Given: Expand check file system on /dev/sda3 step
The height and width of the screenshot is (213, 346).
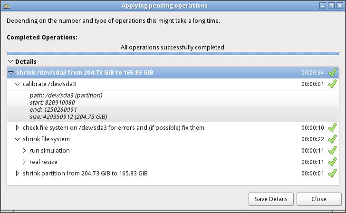Looking at the screenshot, I should coord(18,128).
